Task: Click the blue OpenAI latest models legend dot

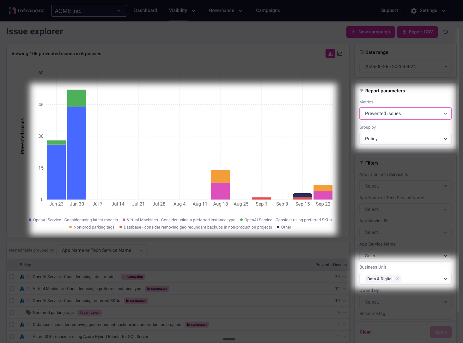Action: tap(30, 220)
